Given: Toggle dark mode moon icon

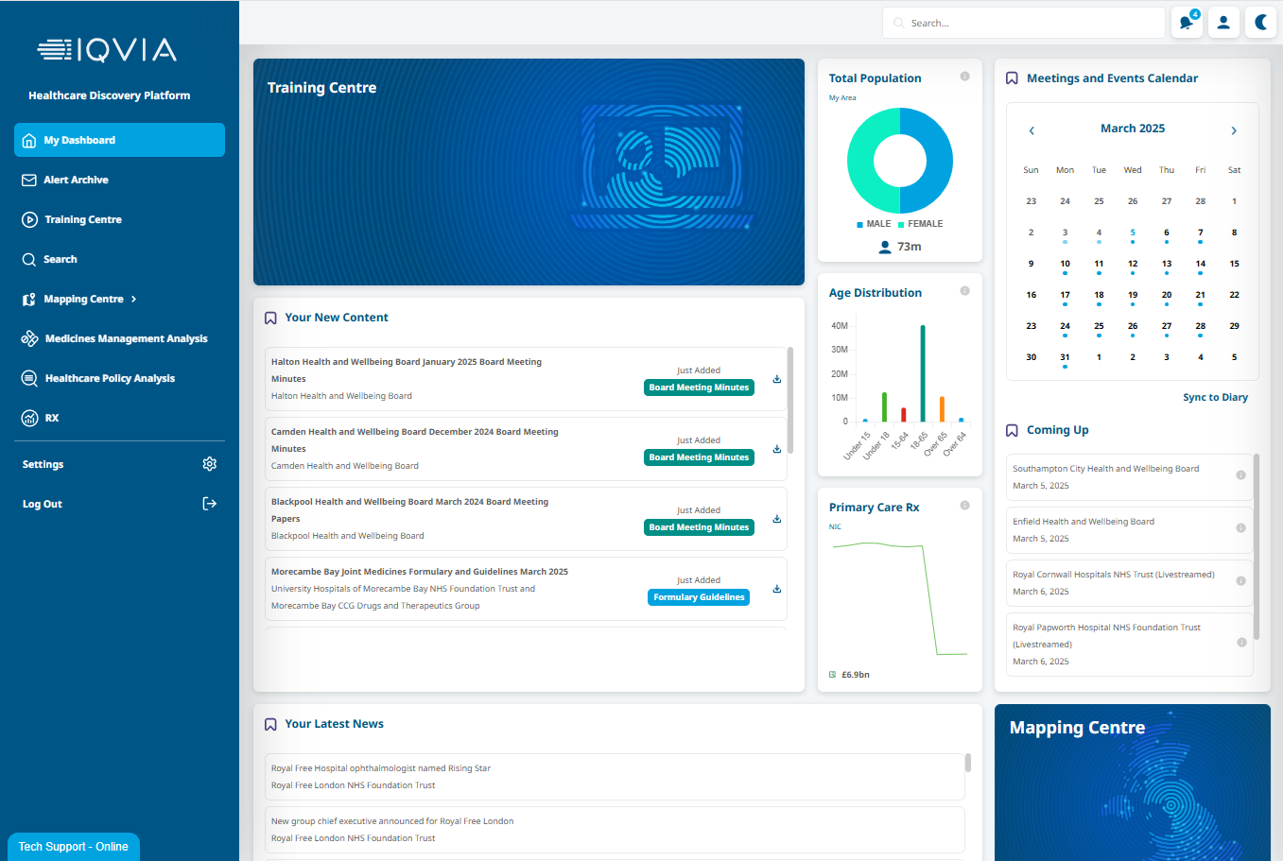Looking at the screenshot, I should coord(1261,23).
